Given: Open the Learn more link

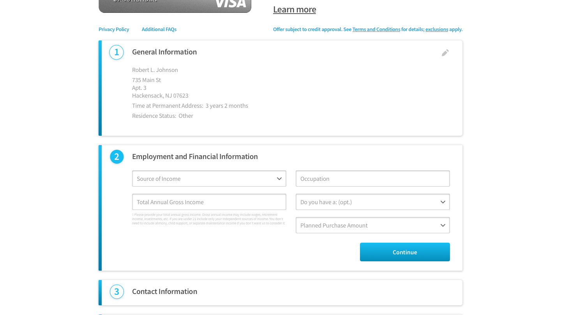Looking at the screenshot, I should [295, 10].
